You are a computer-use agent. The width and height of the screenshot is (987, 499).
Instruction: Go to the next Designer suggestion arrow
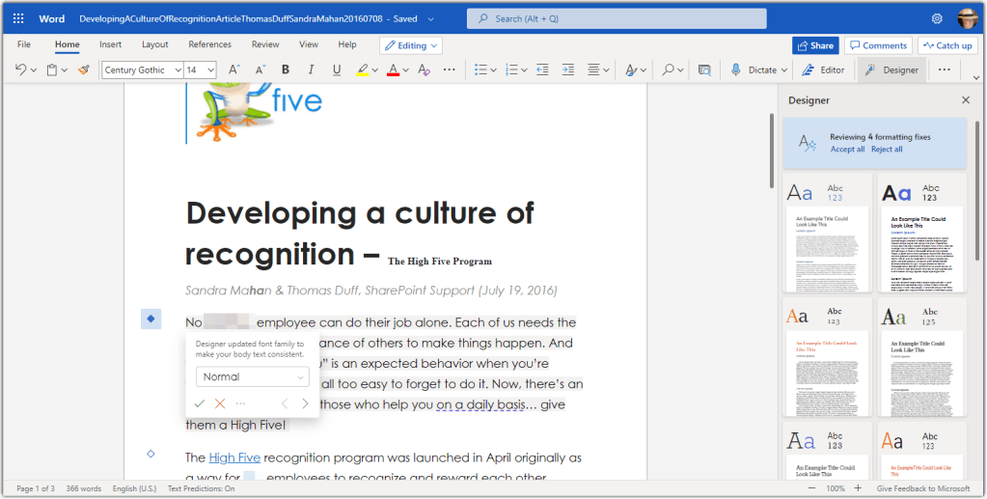(x=305, y=403)
